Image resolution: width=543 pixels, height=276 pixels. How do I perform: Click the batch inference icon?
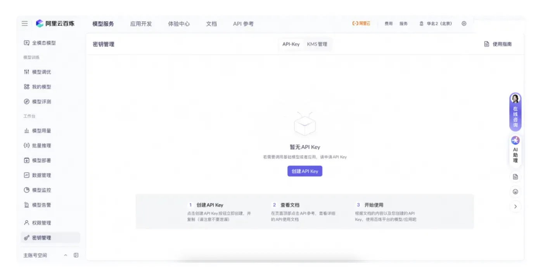point(26,146)
